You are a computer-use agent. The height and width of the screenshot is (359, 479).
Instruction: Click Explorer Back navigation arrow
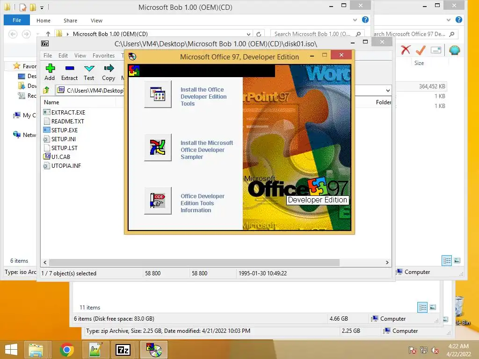click(x=13, y=34)
